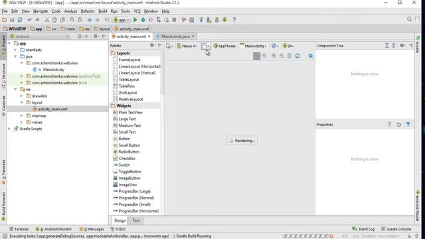Image resolution: width=425 pixels, height=239 pixels.
Task: Stop the Gradle build in status bar
Action: (x=331, y=236)
